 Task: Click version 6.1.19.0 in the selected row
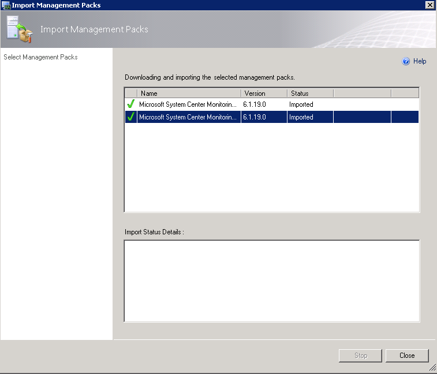coord(254,117)
